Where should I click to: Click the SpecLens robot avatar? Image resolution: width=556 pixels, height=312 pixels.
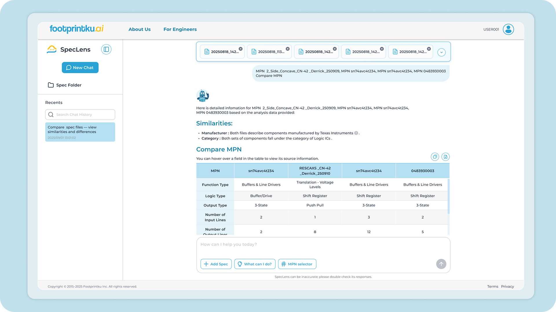point(202,96)
